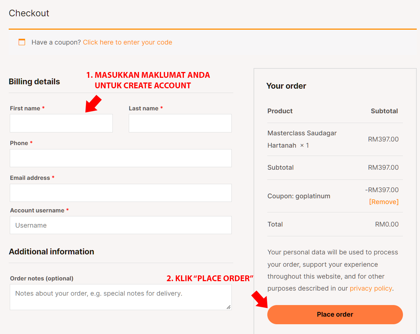Click the Place order button

coord(335,314)
